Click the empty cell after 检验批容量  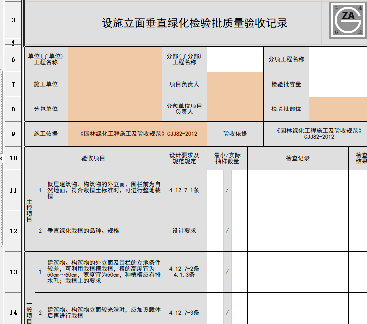(x=338, y=85)
